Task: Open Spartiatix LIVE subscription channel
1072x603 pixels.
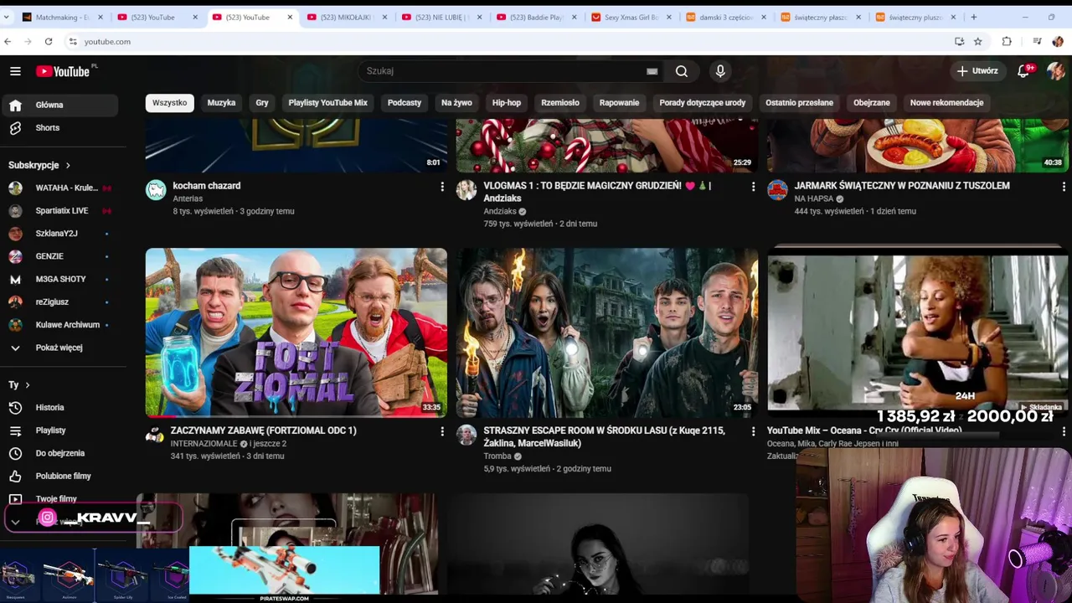Action: (59, 210)
